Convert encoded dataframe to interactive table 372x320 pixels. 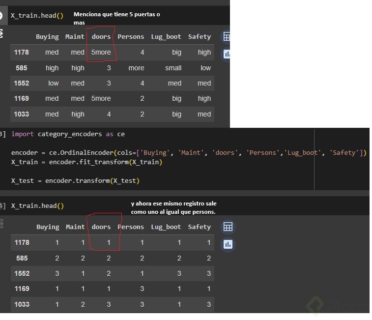pyautogui.click(x=228, y=227)
